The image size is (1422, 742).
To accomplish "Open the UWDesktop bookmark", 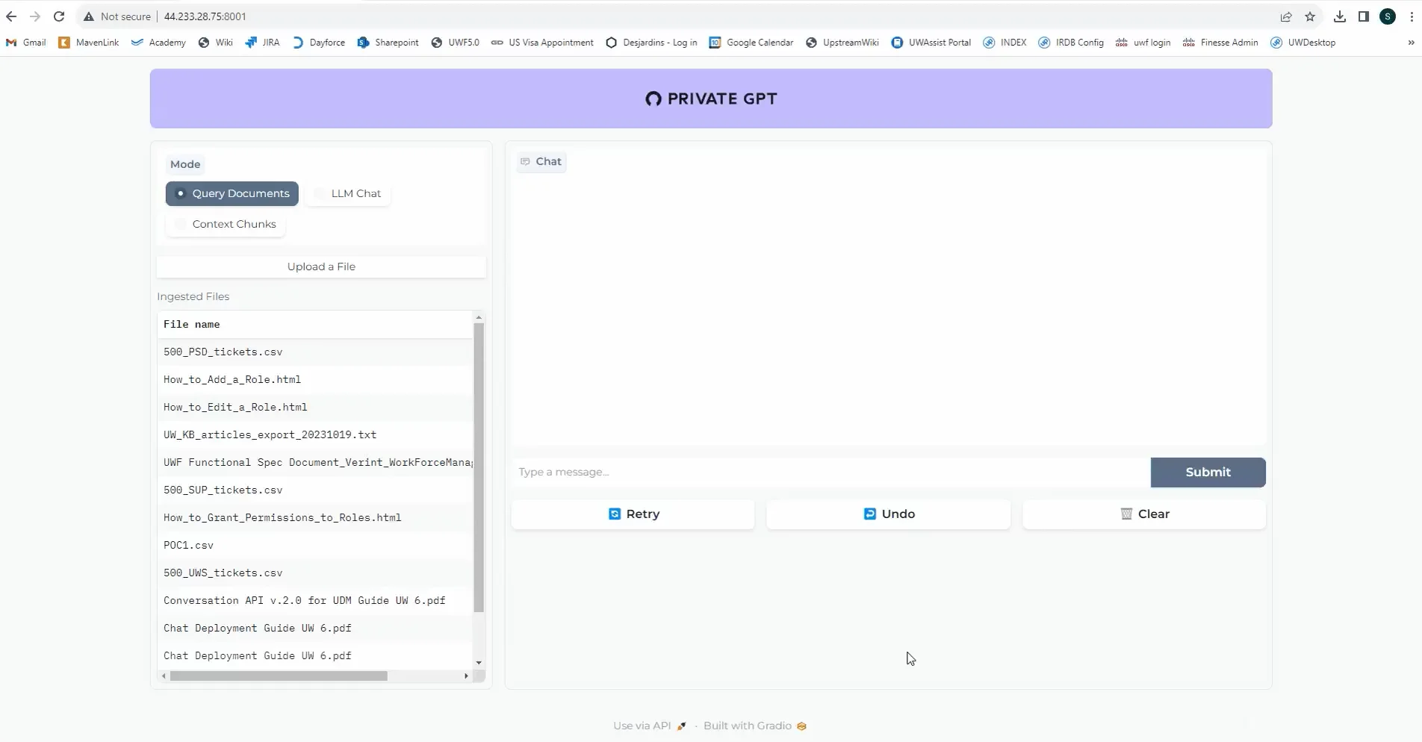I will click(1303, 43).
